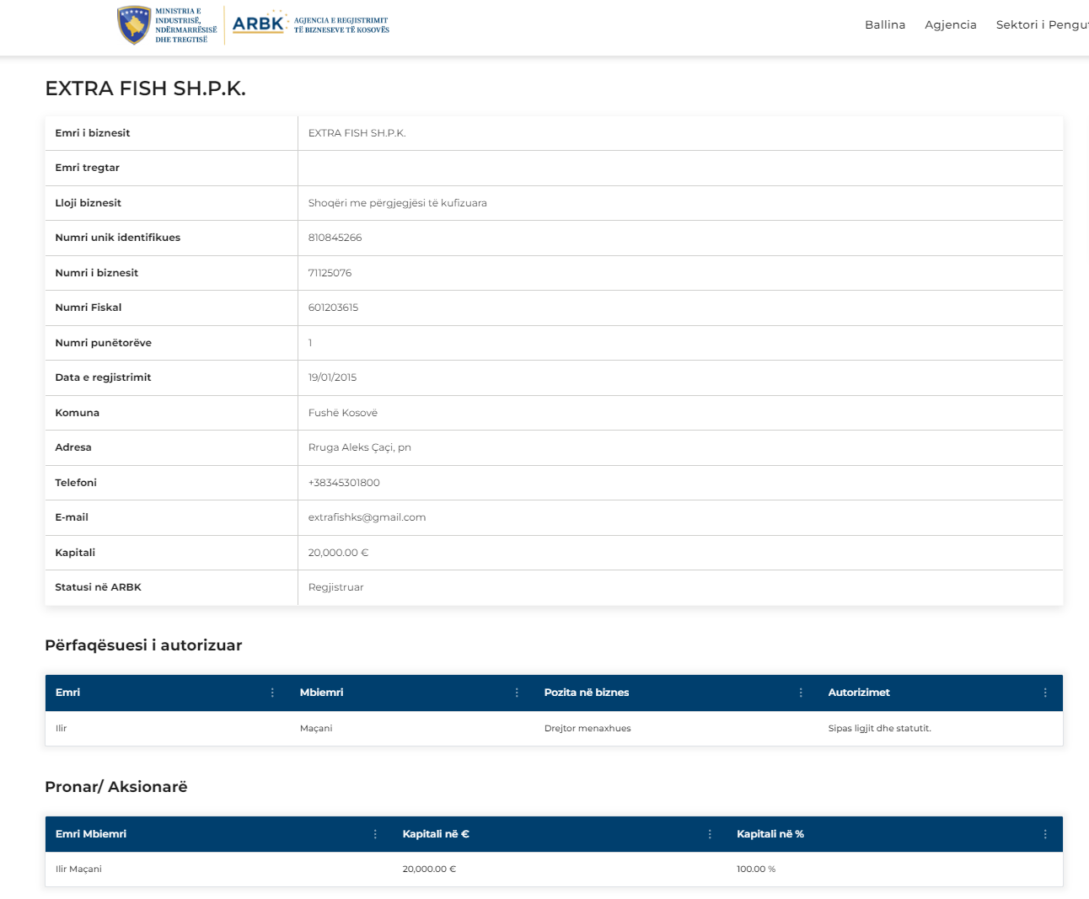Click the Data e regjistrimit label
The width and height of the screenshot is (1089, 899).
coord(103,377)
